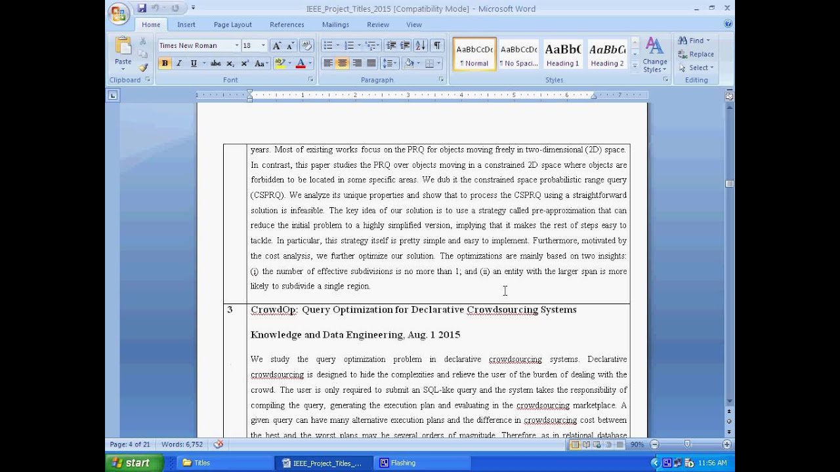Click the vertical scrollbar thumb
The image size is (840, 472).
point(729,184)
